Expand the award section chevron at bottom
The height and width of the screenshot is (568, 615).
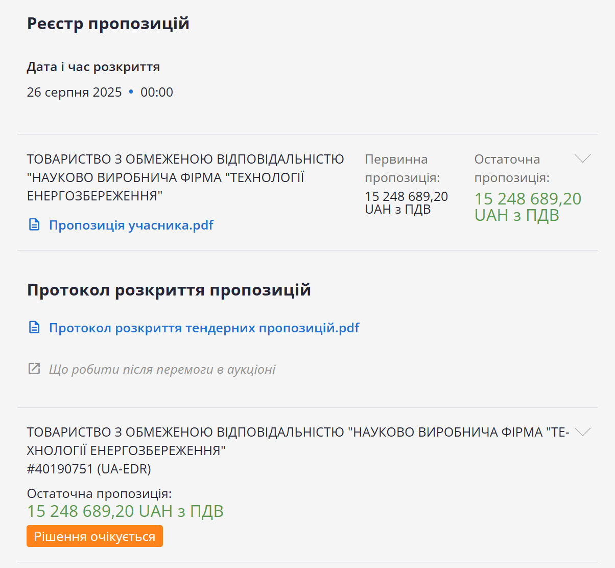pos(582,432)
